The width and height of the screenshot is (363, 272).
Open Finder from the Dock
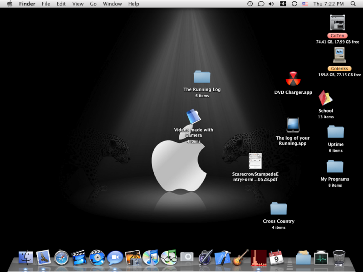(x=26, y=257)
